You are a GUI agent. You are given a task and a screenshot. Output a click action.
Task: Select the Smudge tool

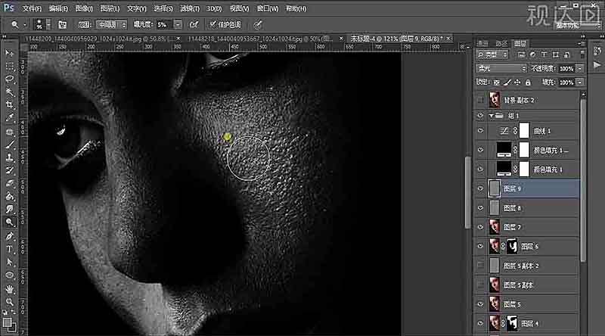pyautogui.click(x=10, y=210)
